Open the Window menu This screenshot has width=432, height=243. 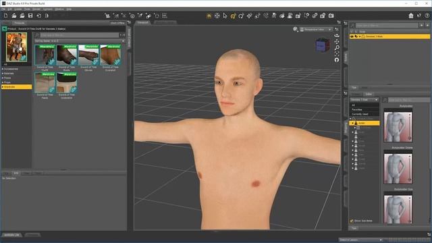[x=59, y=9]
